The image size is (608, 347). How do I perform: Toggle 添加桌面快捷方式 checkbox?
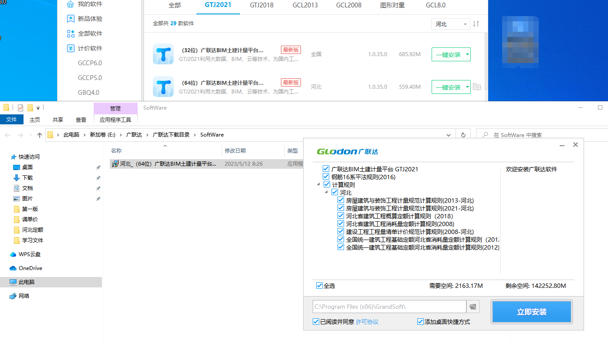point(420,322)
